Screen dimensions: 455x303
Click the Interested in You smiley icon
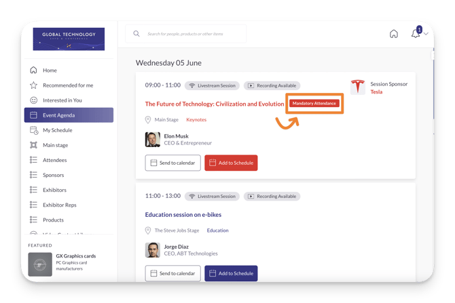tap(33, 100)
